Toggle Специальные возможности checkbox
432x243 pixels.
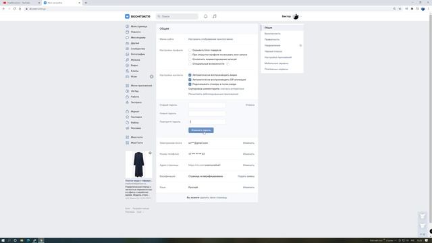pyautogui.click(x=190, y=64)
